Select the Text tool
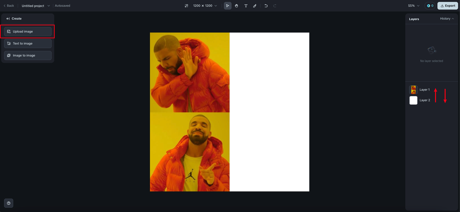 click(246, 6)
